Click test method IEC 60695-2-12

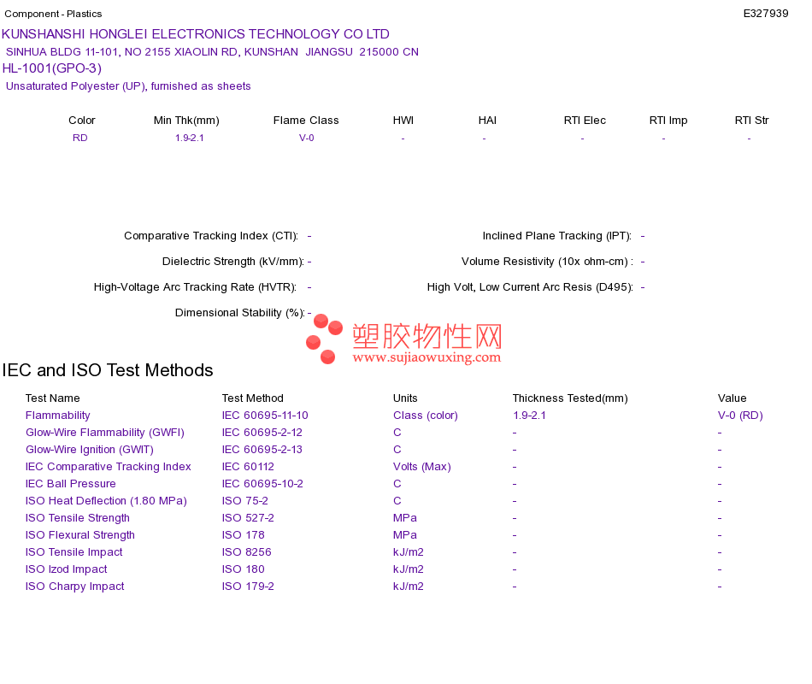click(x=262, y=432)
